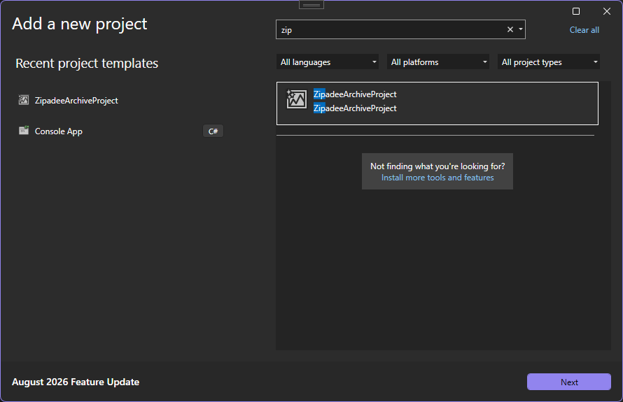
Task: Click the ZipadeeArchiveProject recent template icon
Action: click(24, 100)
